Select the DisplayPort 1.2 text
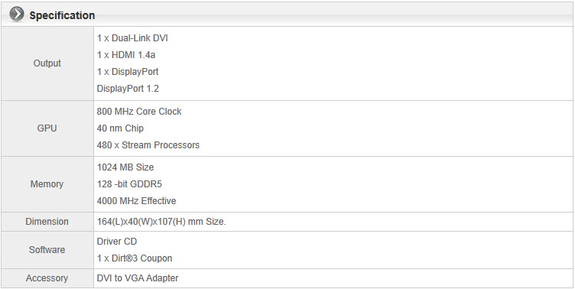 128,89
